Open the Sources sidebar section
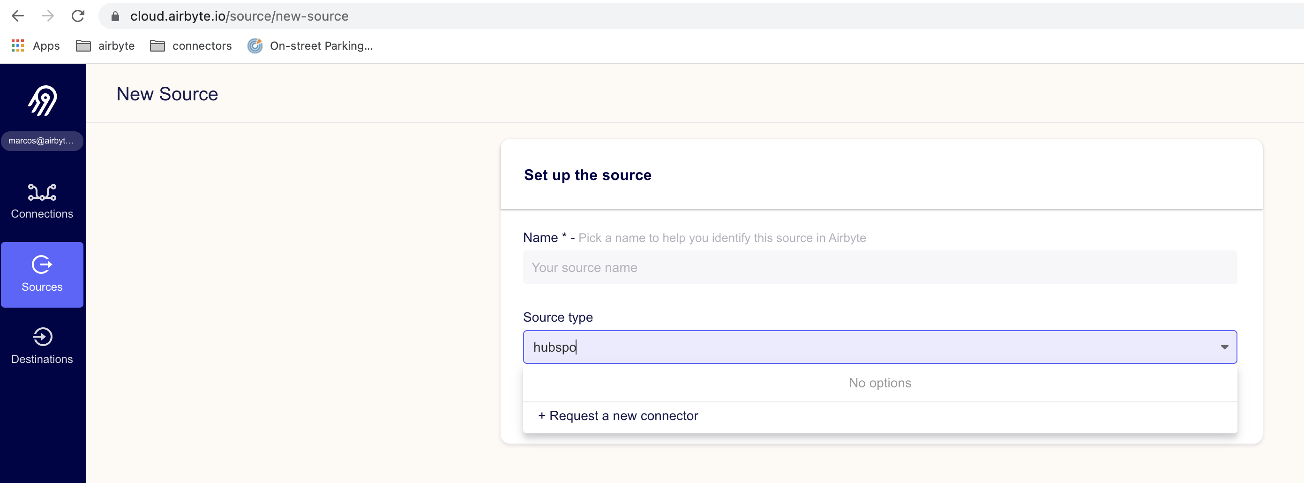1304x483 pixels. [42, 275]
